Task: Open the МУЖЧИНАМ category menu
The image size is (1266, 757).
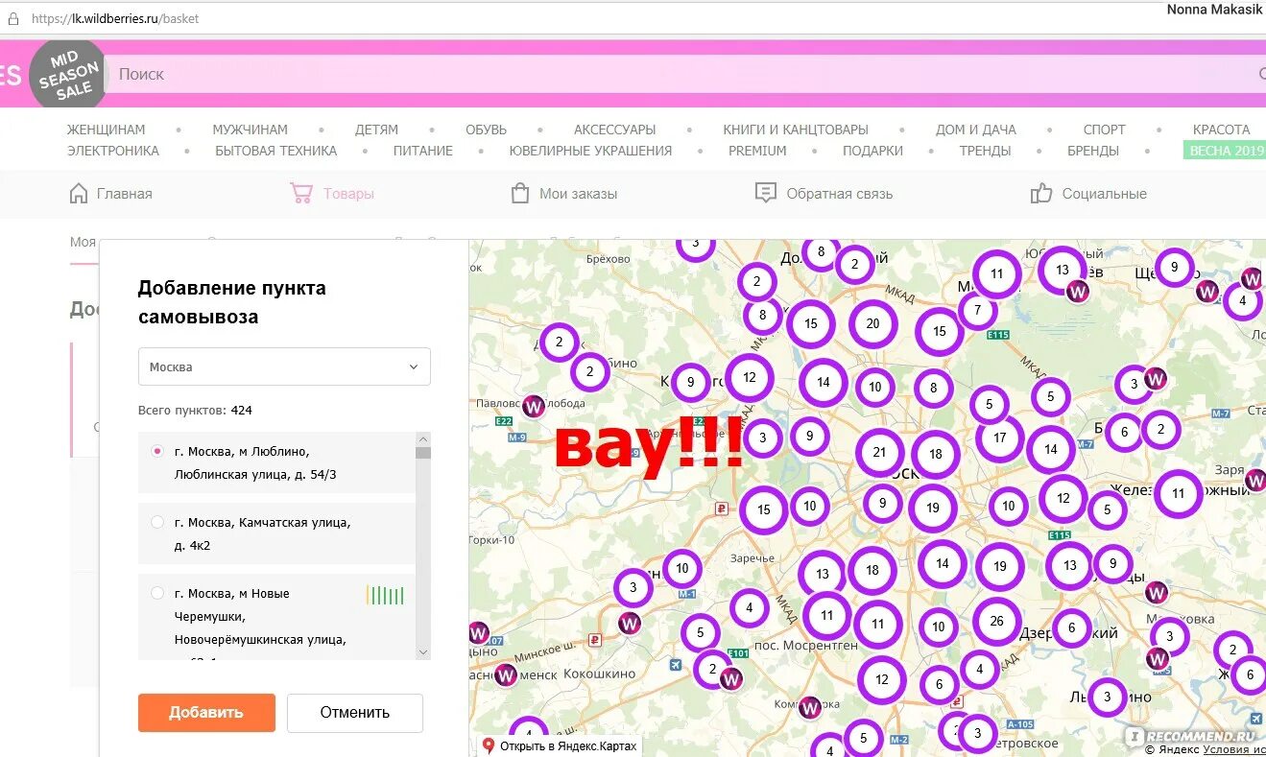Action: point(250,130)
